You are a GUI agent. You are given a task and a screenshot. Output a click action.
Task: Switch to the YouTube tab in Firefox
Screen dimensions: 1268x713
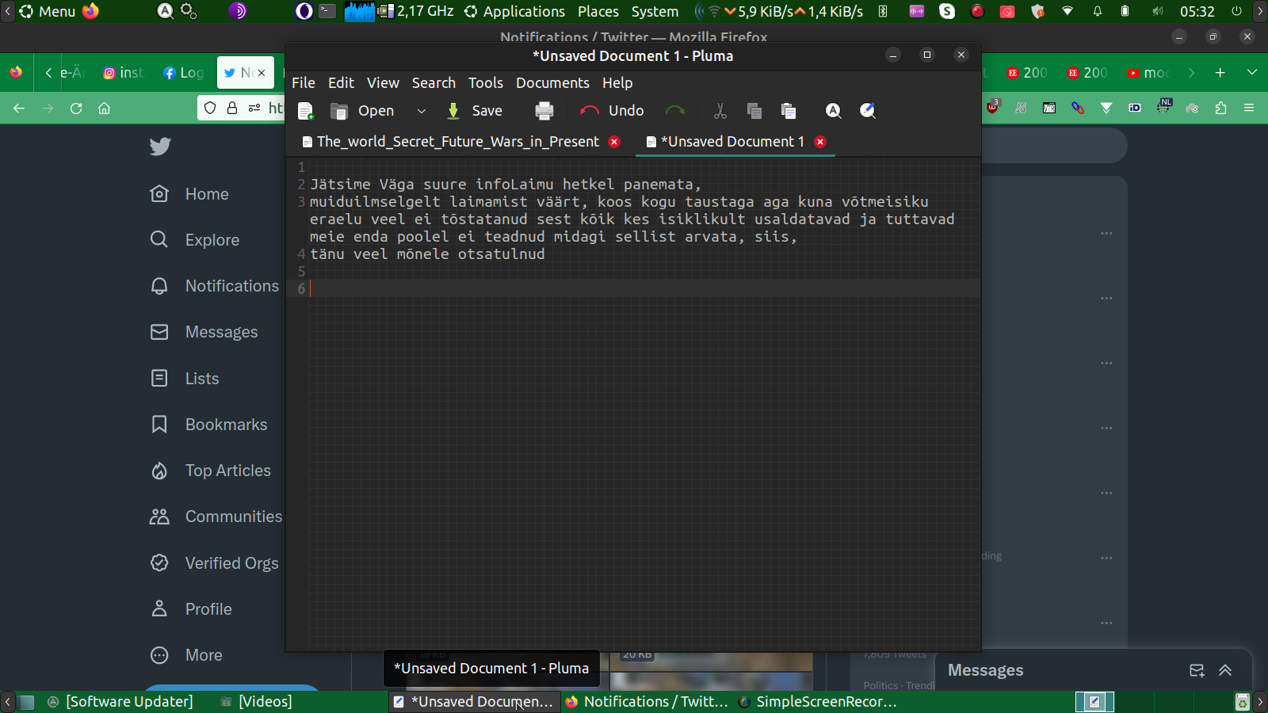pyautogui.click(x=1148, y=73)
